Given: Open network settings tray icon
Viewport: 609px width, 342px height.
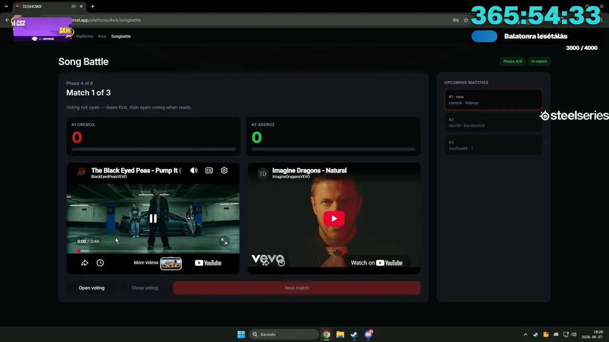Looking at the screenshot, I should [x=566, y=334].
